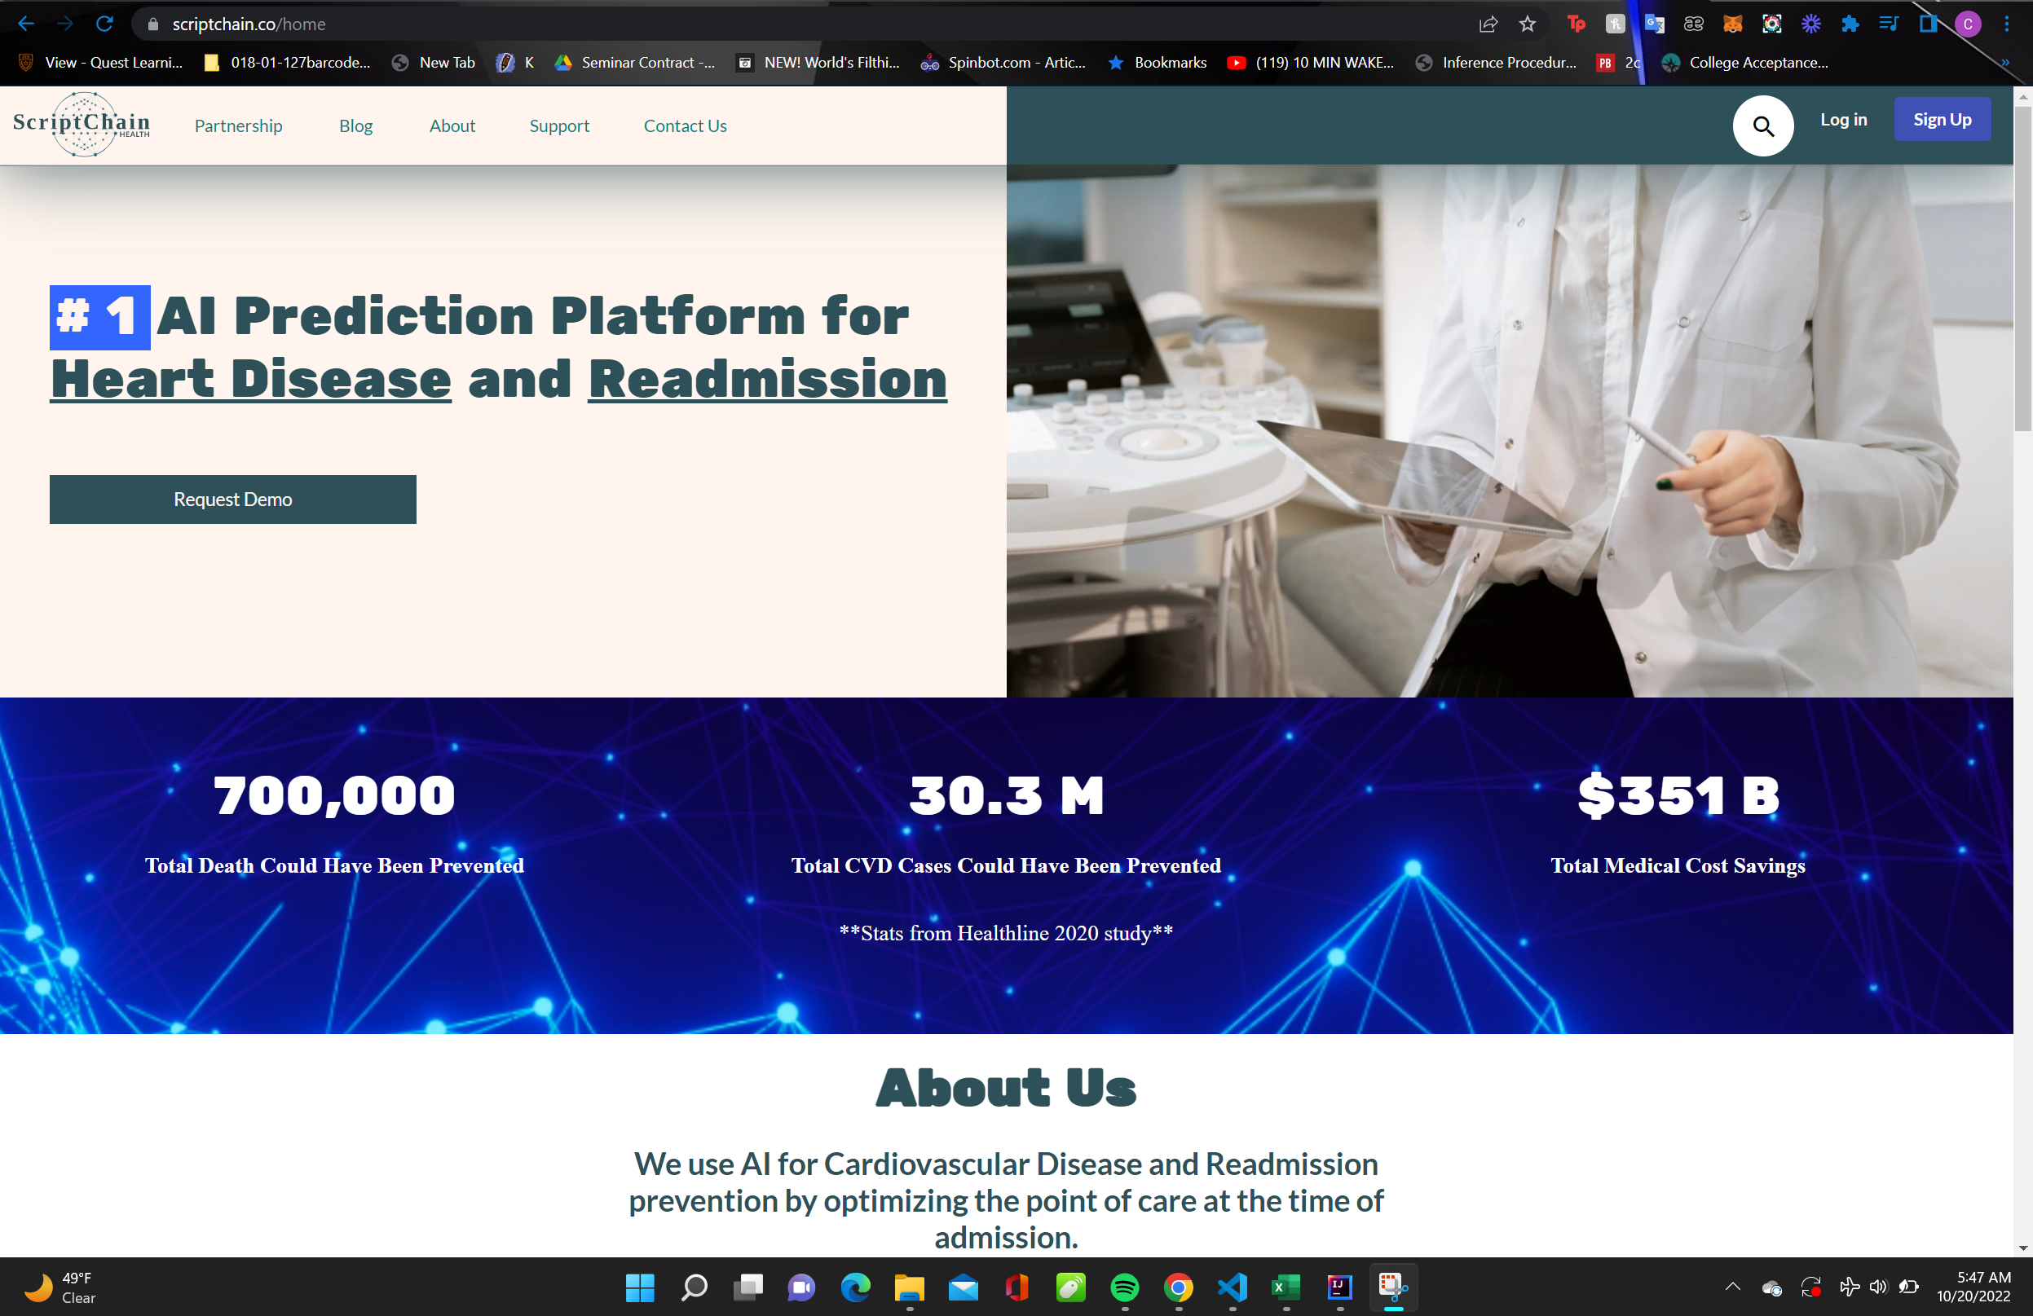Open the Chrome profile avatar
The height and width of the screenshot is (1316, 2033).
1967,24
